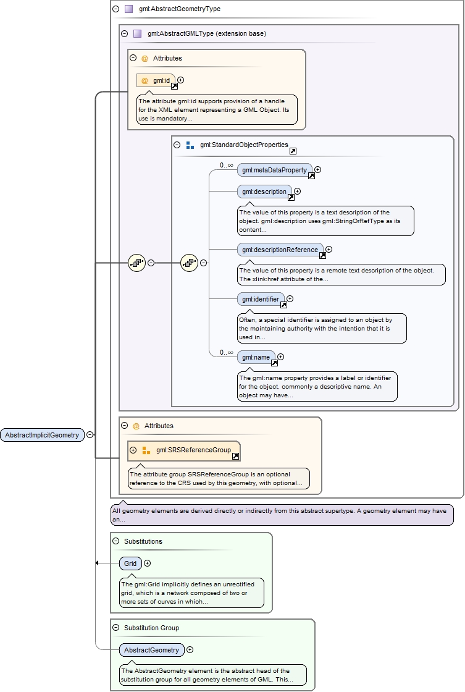Click the link arrow icon on gml:metaDataProperty
The height and width of the screenshot is (692, 465).
311,176
